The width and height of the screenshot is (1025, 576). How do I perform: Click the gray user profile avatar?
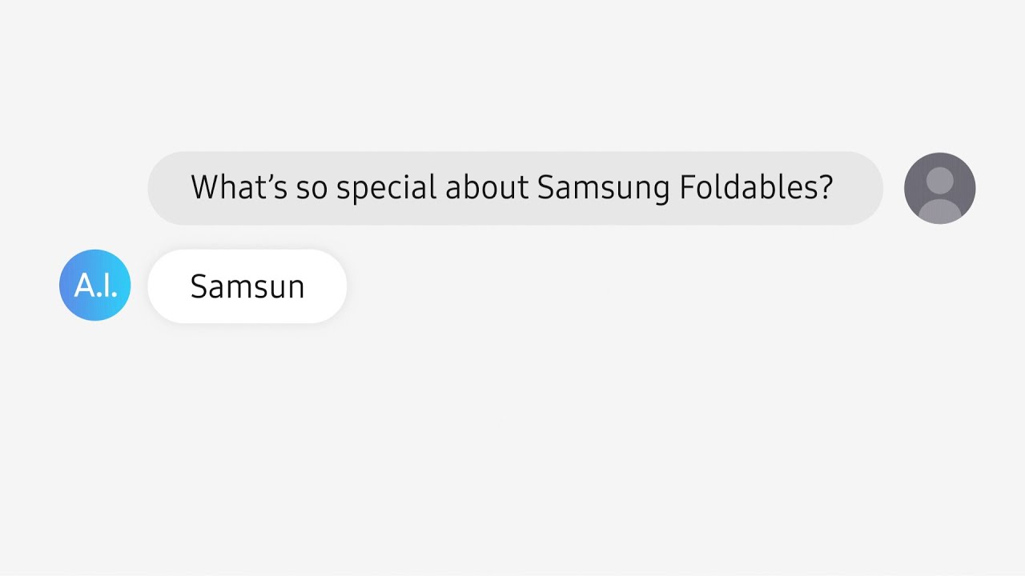click(x=939, y=188)
